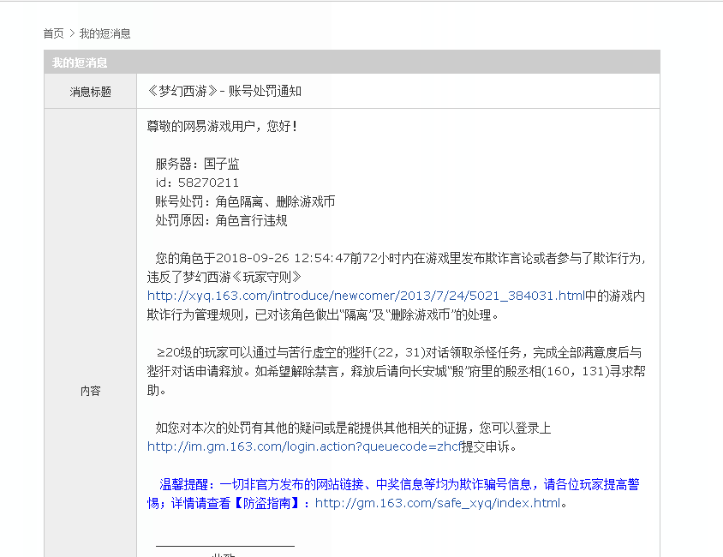Image resolution: width=723 pixels, height=557 pixels.
Task: Open the im.gm.163.com appeal login link
Action: tap(304, 446)
